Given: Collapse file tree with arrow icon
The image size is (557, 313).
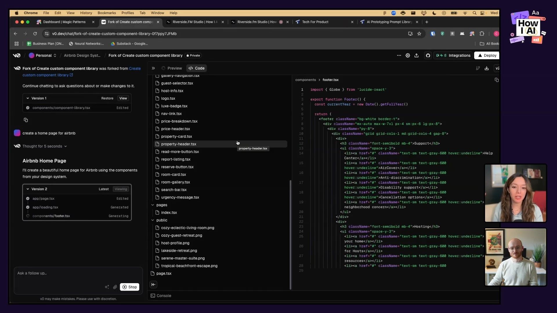Looking at the screenshot, I should (x=153, y=285).
